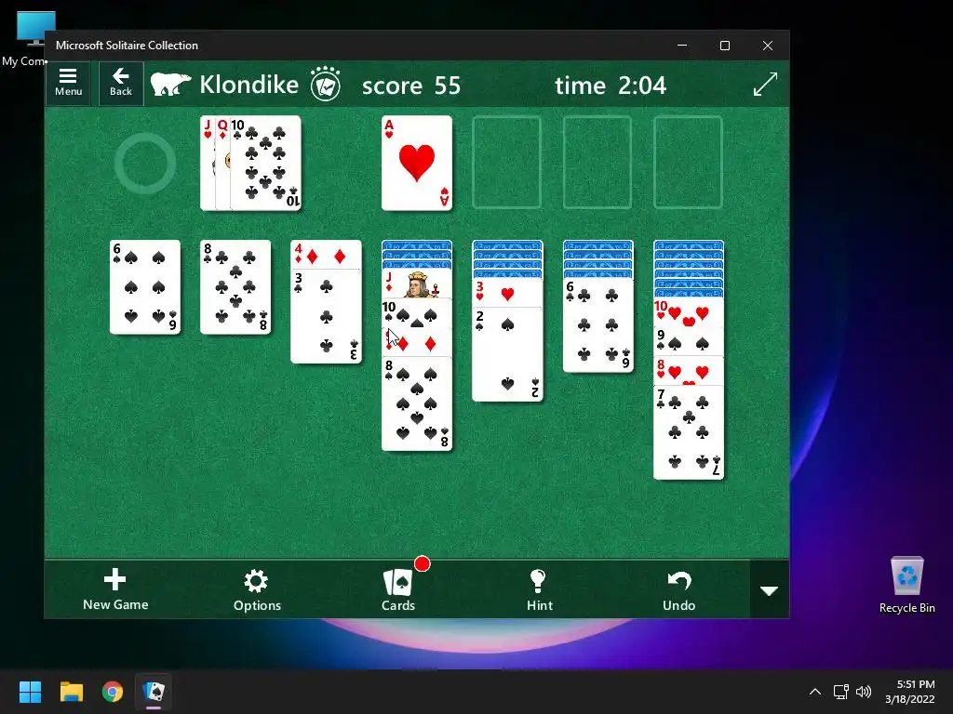953x714 pixels.
Task: Select the 8 of spades card
Action: (417, 403)
